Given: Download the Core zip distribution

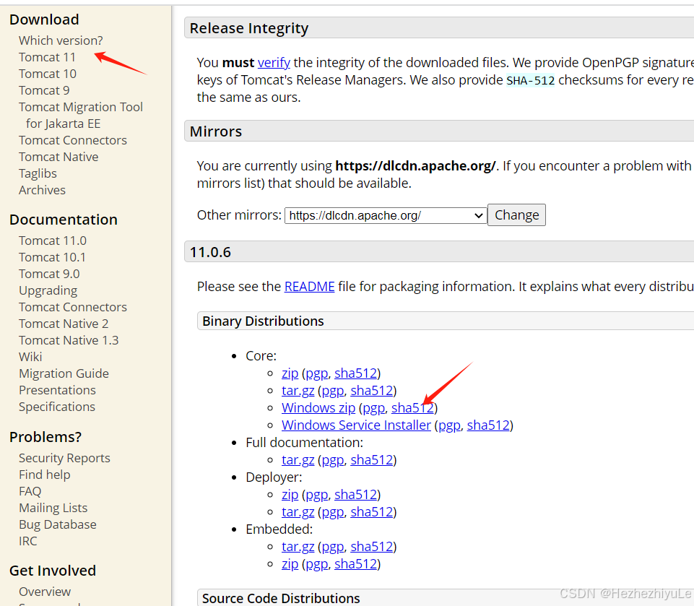Looking at the screenshot, I should [x=290, y=373].
